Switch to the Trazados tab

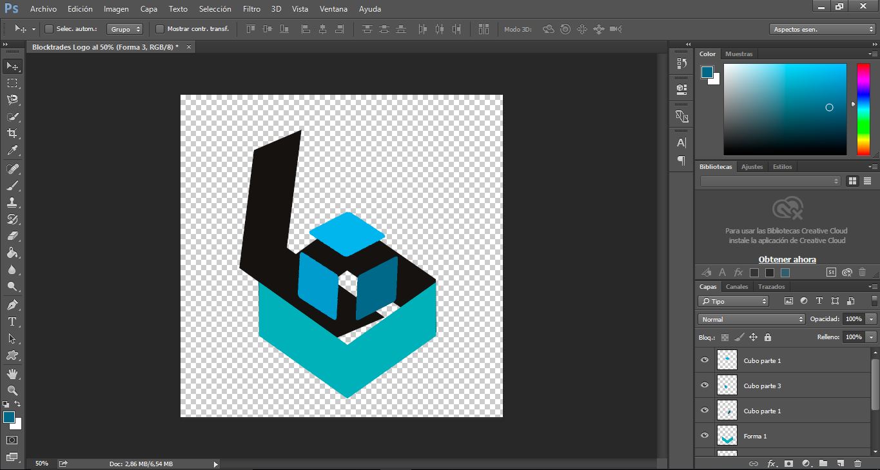click(x=772, y=287)
